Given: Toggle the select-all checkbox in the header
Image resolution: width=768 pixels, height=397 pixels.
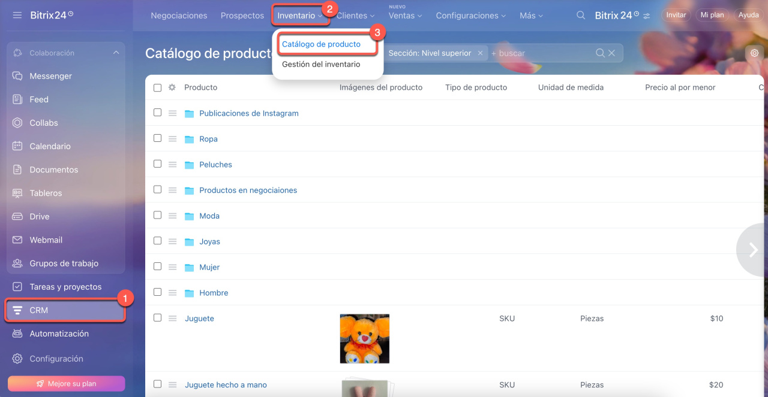Looking at the screenshot, I should (x=157, y=87).
